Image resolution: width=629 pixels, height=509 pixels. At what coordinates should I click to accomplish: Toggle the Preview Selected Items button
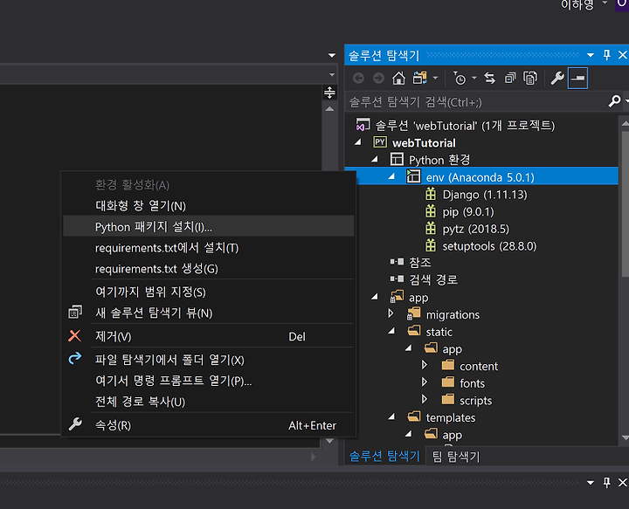click(577, 79)
